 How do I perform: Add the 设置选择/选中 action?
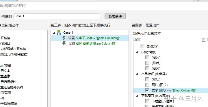(9, 82)
